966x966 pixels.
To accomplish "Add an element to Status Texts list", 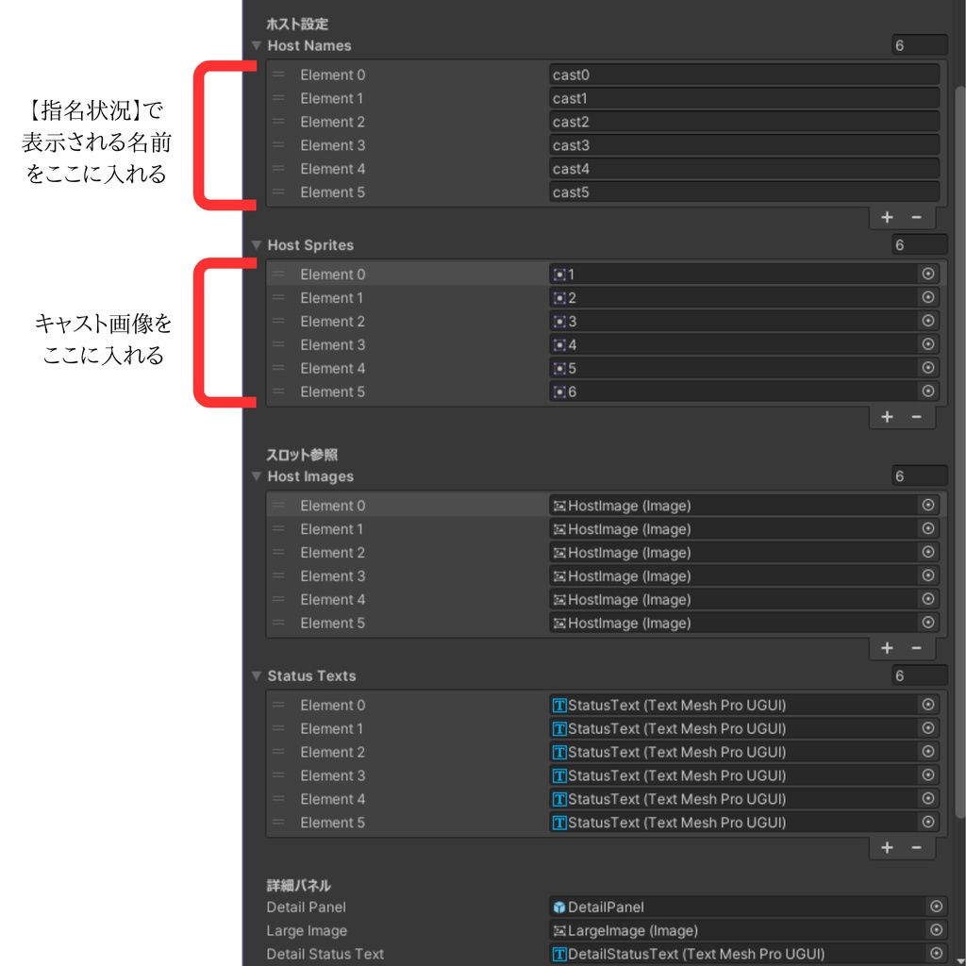I will tap(887, 848).
